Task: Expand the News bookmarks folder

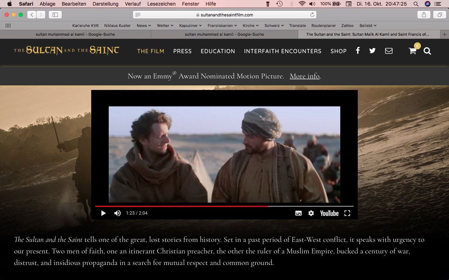Action: [x=144, y=26]
